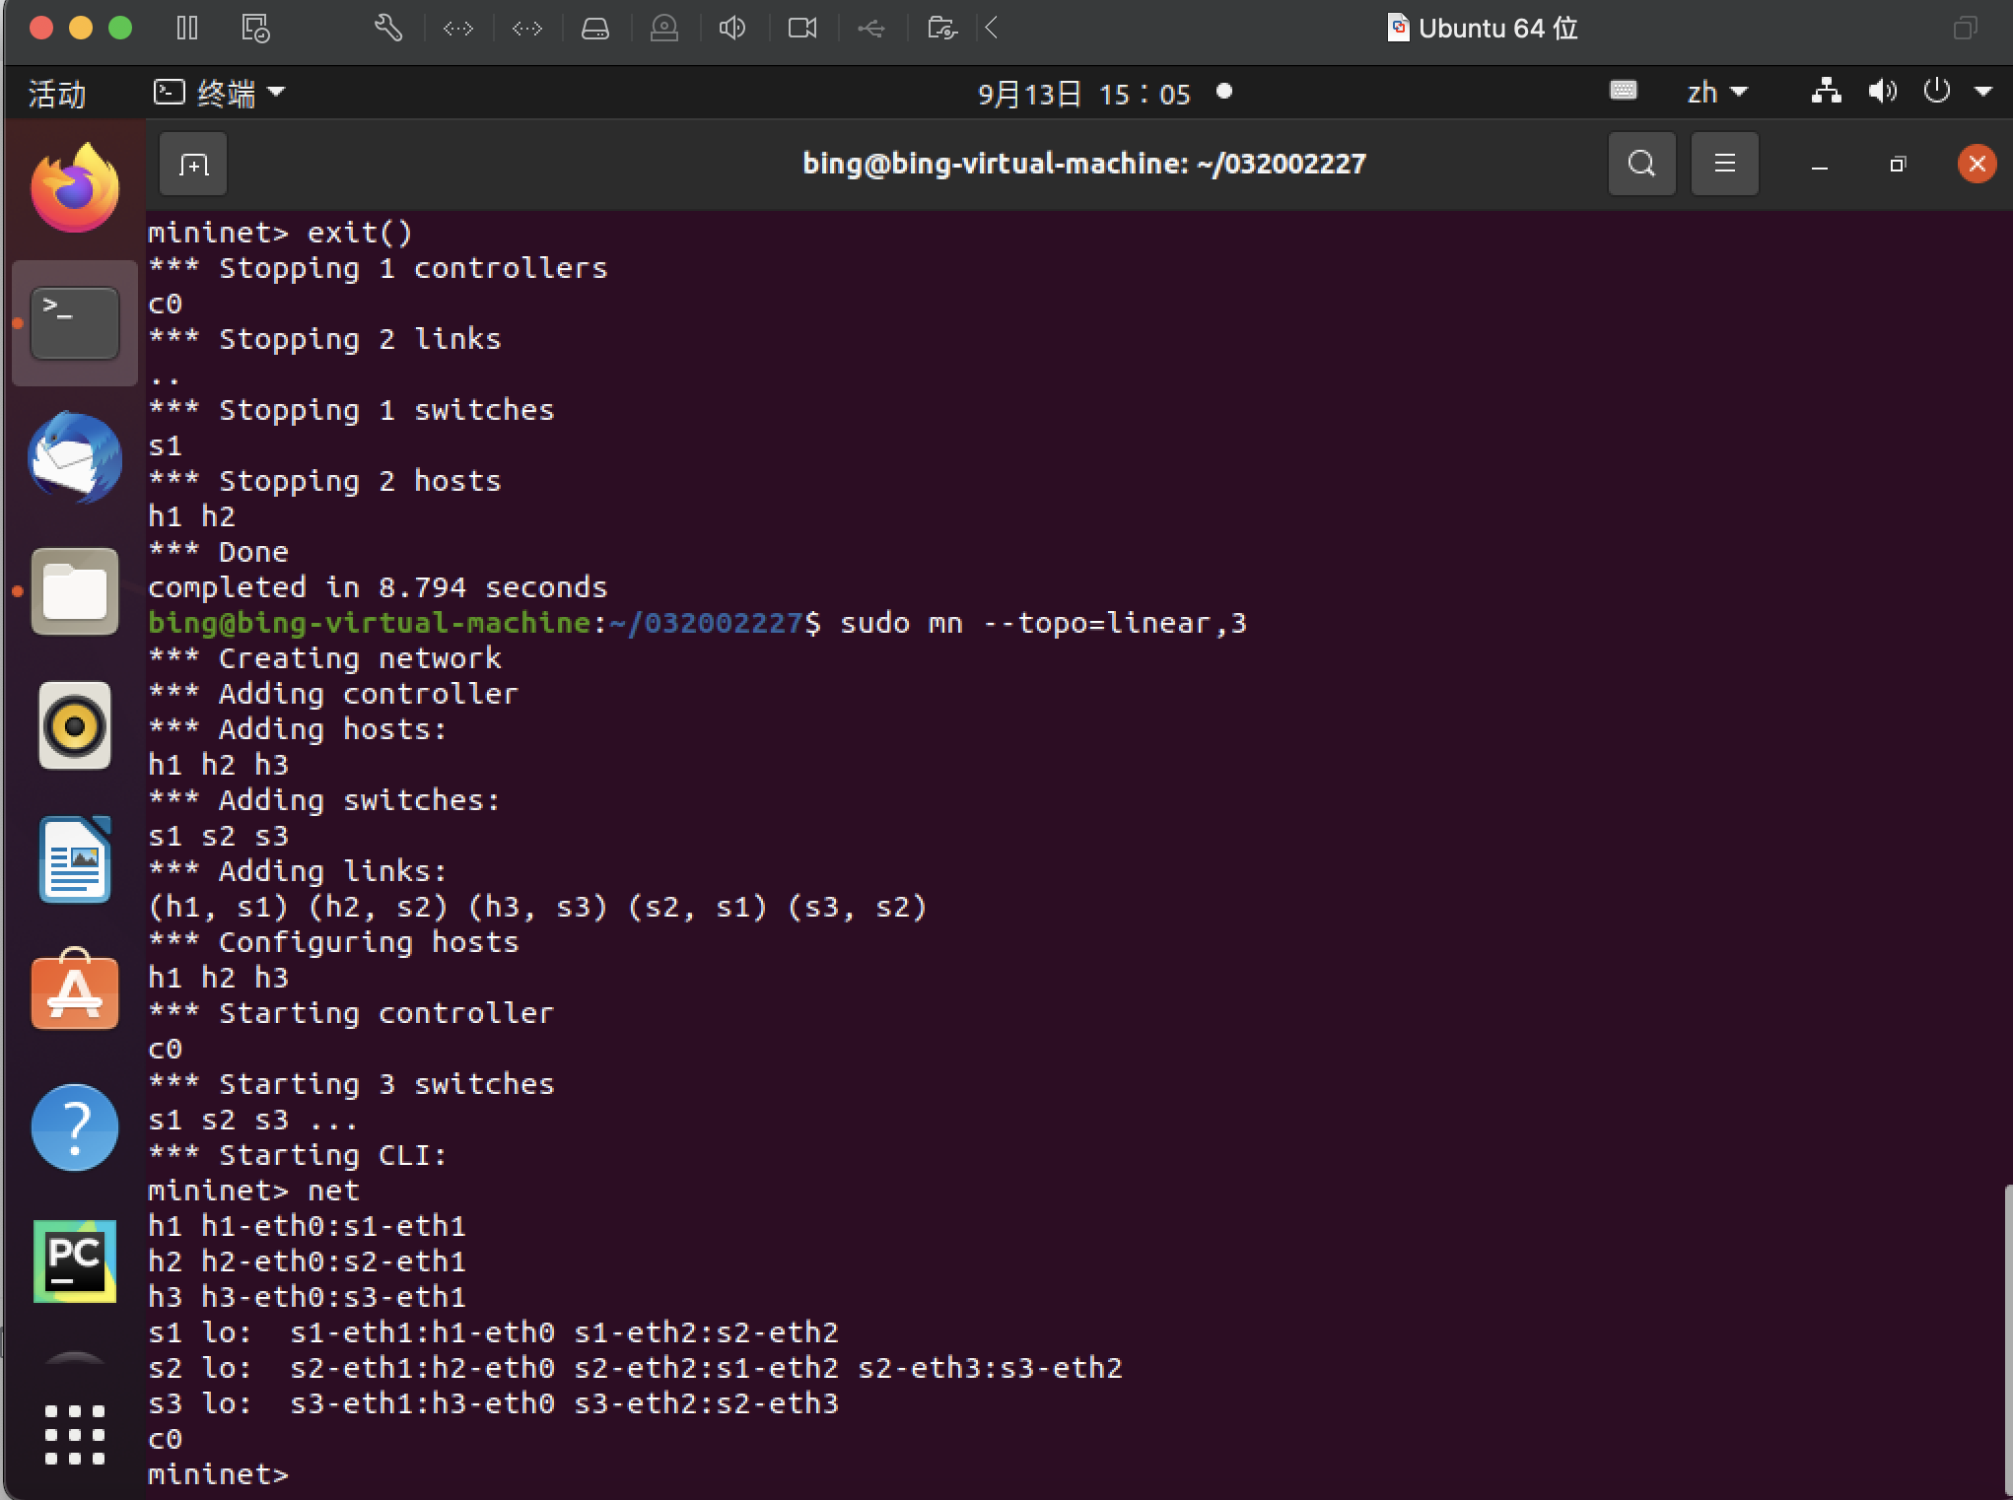Click the terminal search icon

(x=1641, y=164)
